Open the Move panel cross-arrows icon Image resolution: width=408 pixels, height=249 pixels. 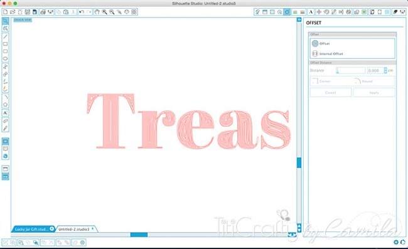[319, 12]
